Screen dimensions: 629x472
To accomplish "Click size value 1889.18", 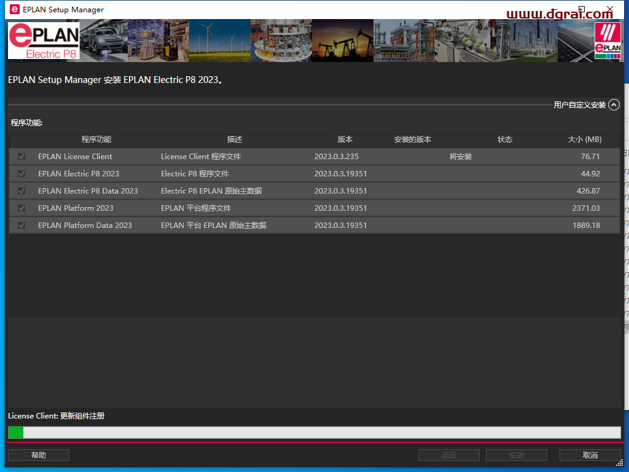I will click(x=586, y=225).
